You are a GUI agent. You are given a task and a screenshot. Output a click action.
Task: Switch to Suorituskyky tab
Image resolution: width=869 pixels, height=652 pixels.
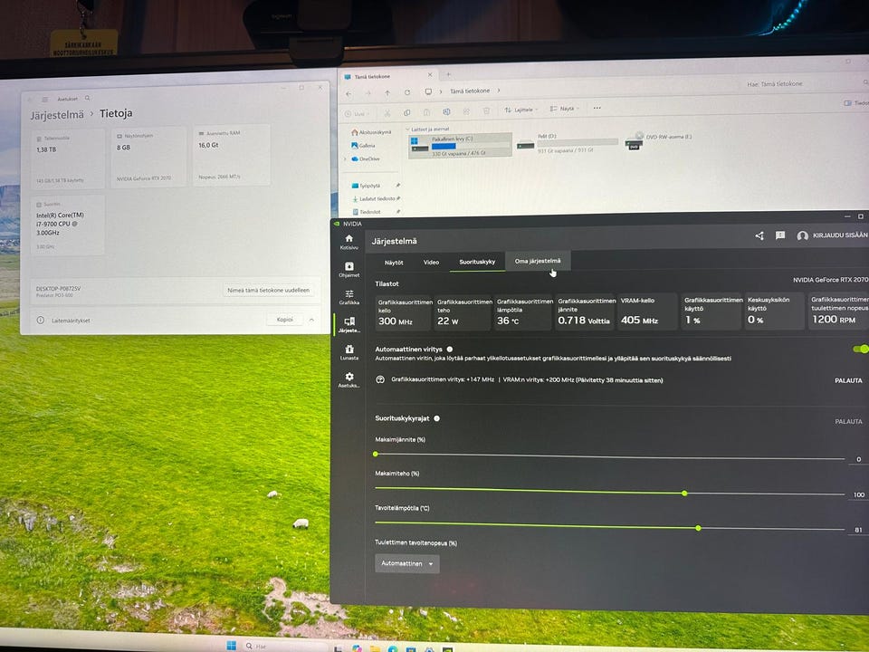click(x=477, y=262)
